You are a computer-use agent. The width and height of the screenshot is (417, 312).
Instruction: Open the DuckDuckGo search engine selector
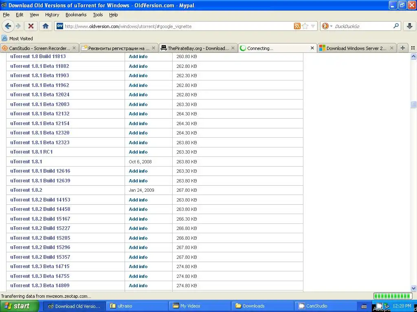click(x=327, y=26)
